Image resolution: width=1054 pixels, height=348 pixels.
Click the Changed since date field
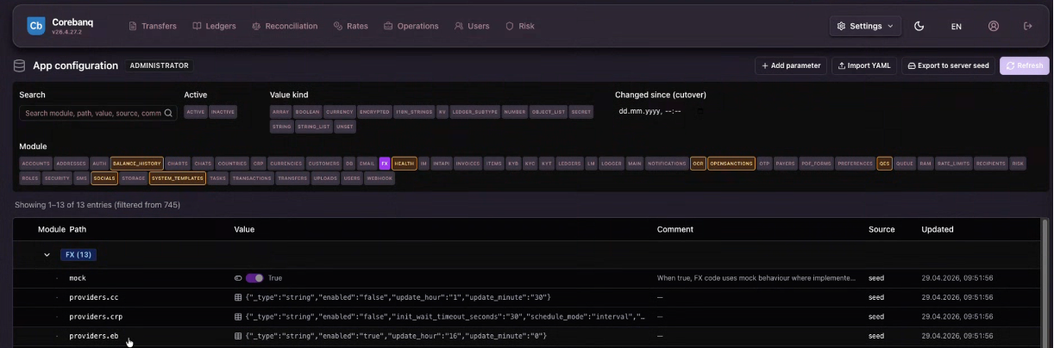(x=662, y=111)
